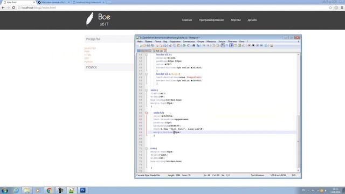This screenshot has width=345, height=194.
Task: Click the Zoom In icon in Notepad++
Action: [x=204, y=45]
